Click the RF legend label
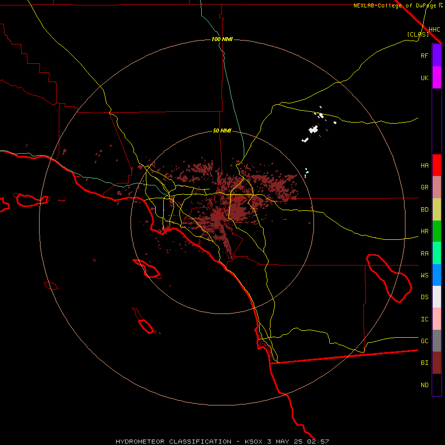Screen dimensions: 445x445 coord(424,55)
